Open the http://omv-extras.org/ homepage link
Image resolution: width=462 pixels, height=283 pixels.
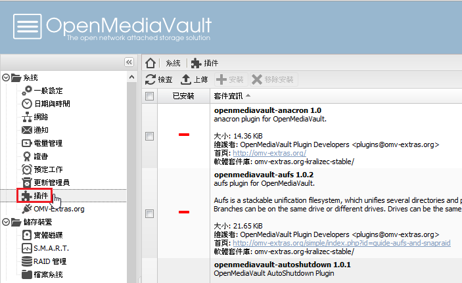[269, 153]
